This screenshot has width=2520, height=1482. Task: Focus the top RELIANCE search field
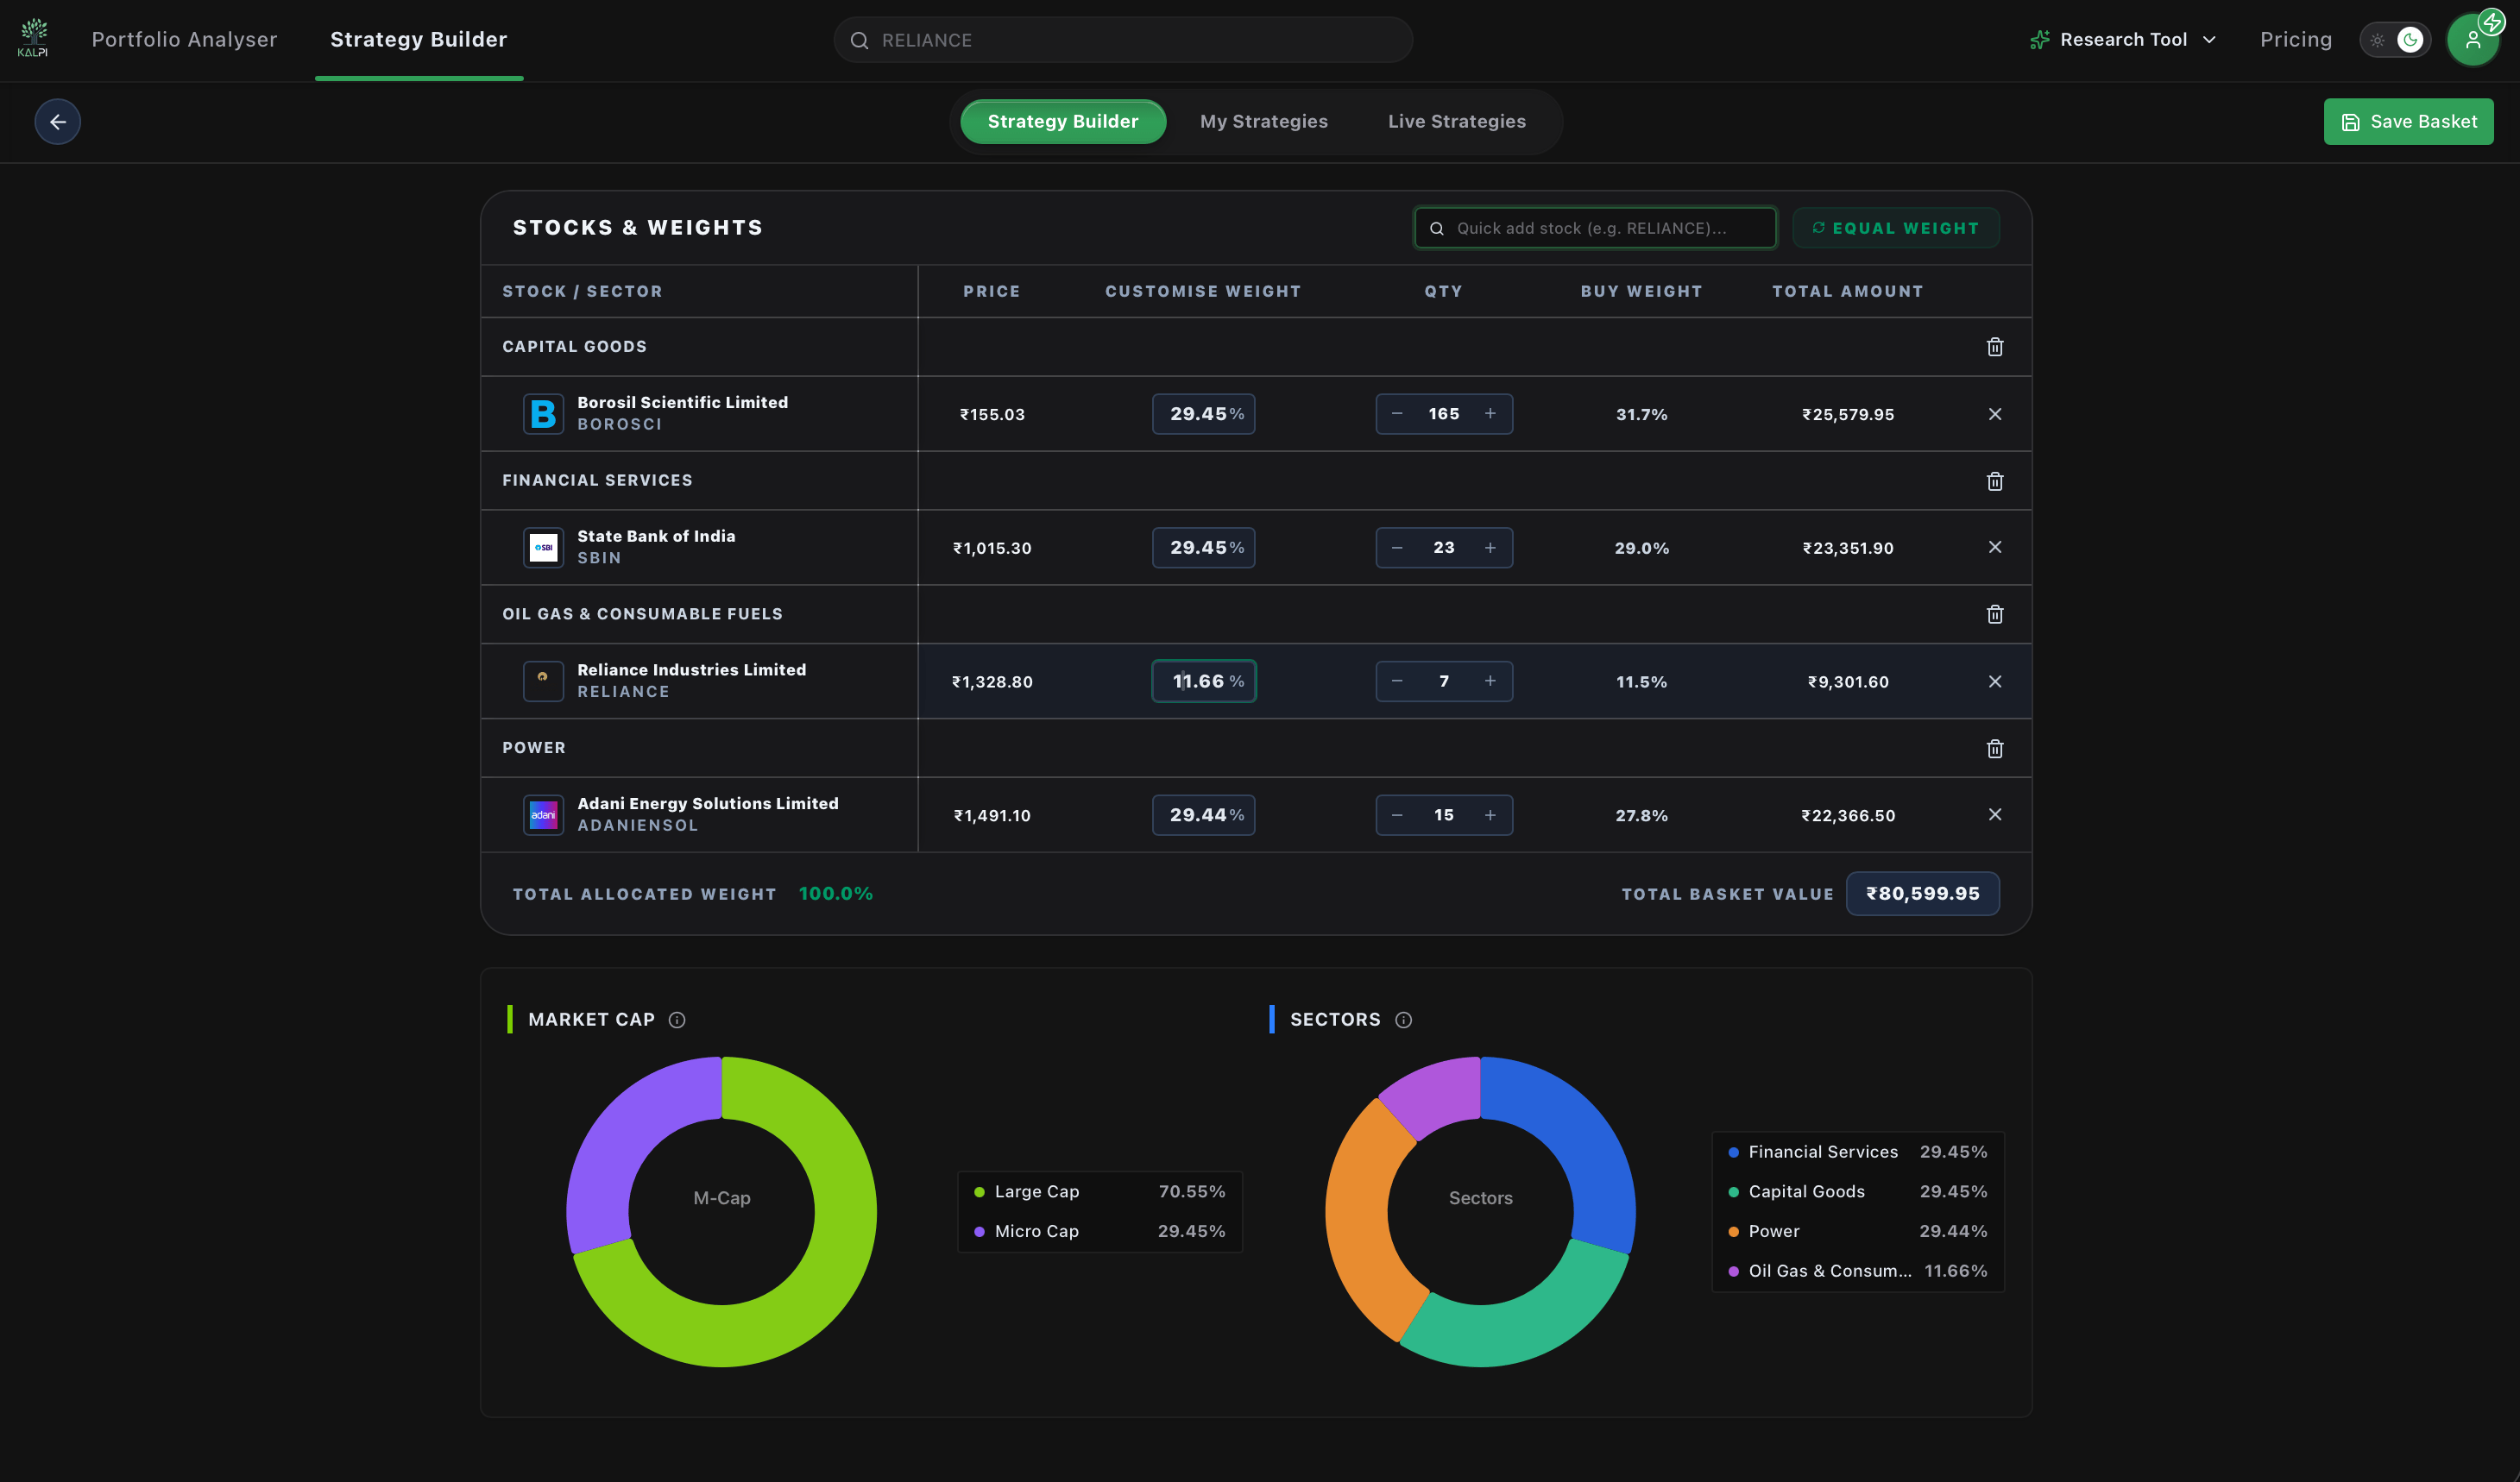1122,40
